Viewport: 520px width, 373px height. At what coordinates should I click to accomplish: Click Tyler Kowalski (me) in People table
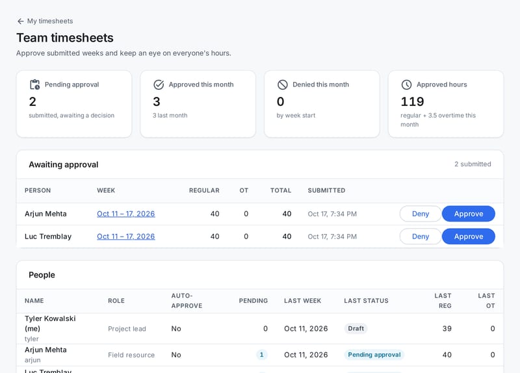pos(50,324)
